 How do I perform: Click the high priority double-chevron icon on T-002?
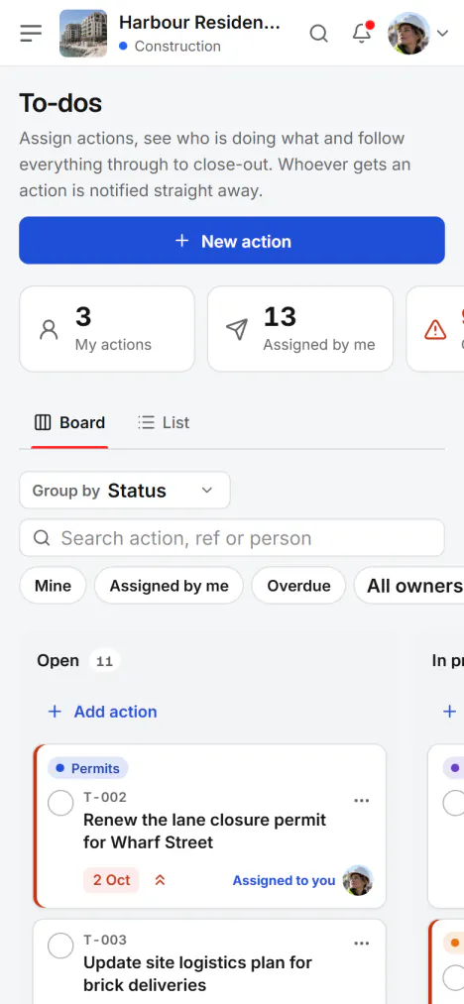tap(161, 880)
